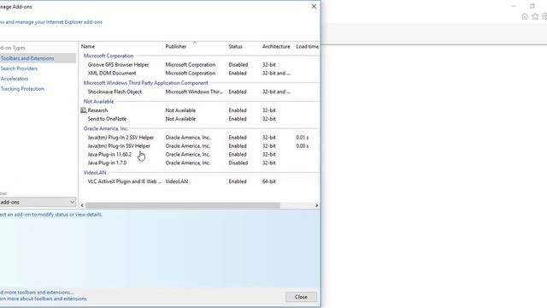Collapse the Oracle America, Inc. group
The image size is (547, 308).
[x=106, y=128]
